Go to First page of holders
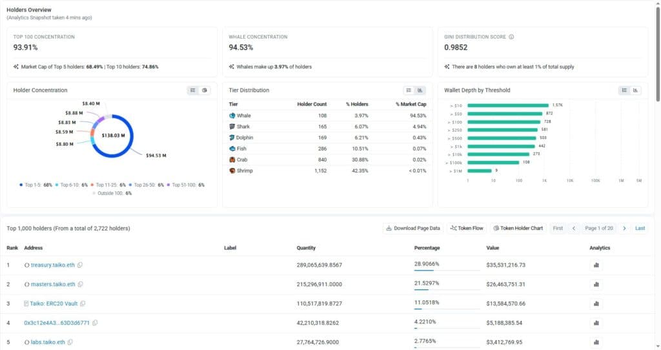 (x=558, y=228)
